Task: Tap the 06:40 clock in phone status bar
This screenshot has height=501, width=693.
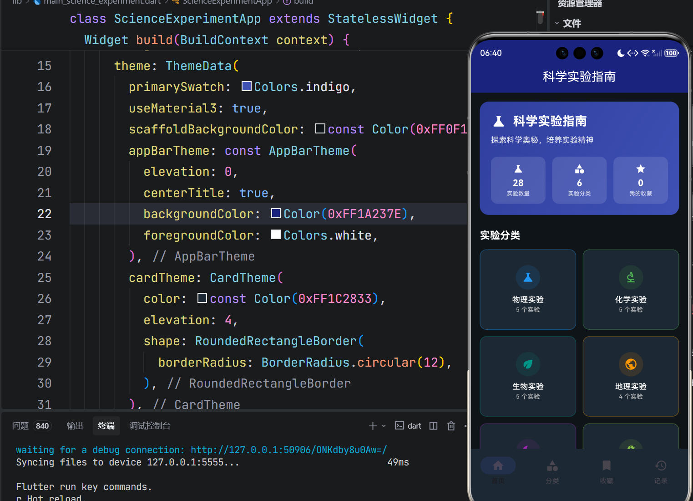Action: [491, 53]
